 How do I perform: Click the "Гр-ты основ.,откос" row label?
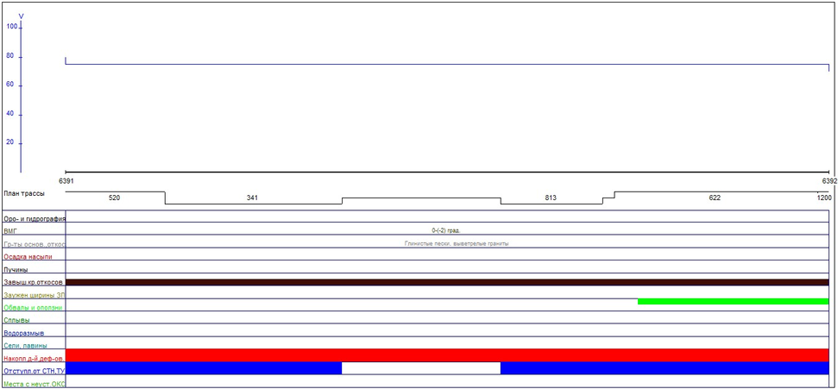pos(35,244)
